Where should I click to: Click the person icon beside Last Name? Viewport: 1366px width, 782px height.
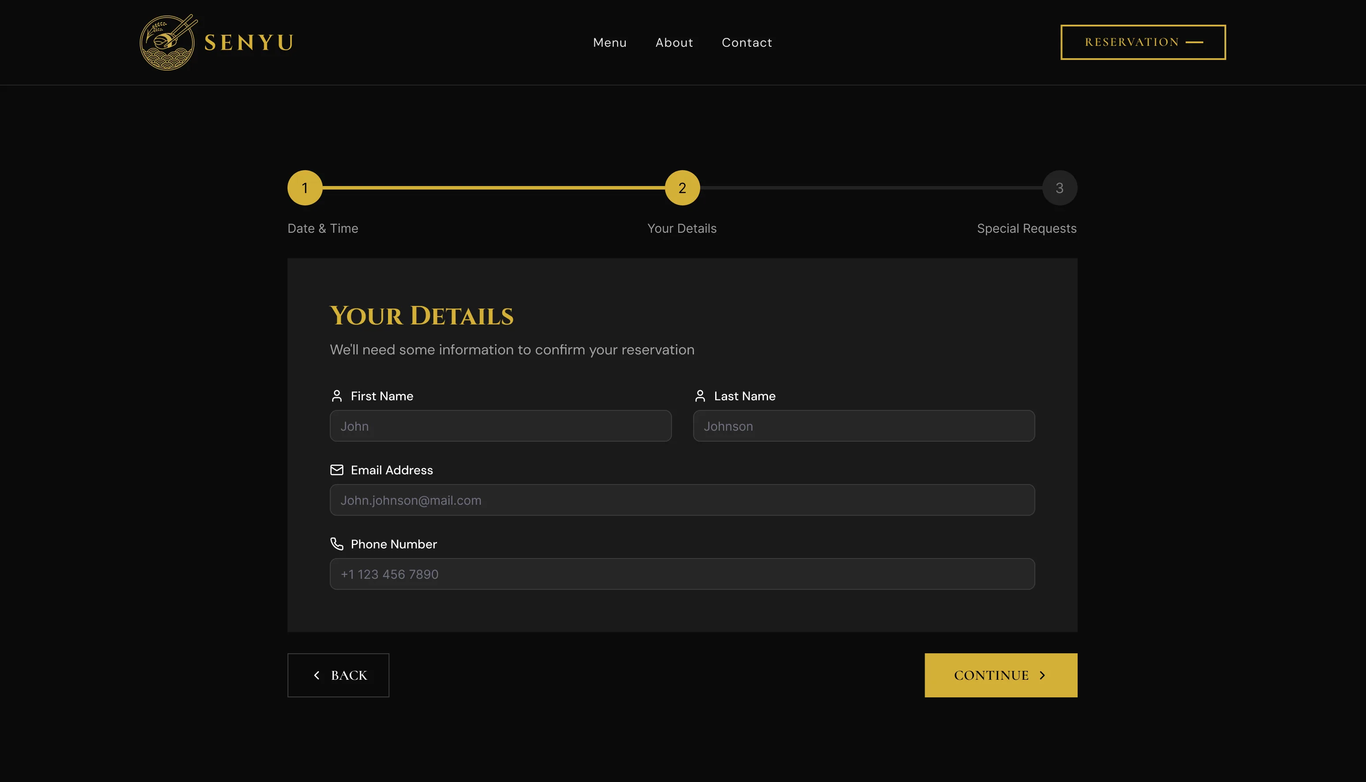point(700,396)
